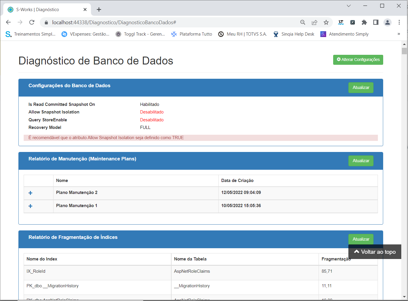Click Voltar ao topo button

click(x=375, y=252)
